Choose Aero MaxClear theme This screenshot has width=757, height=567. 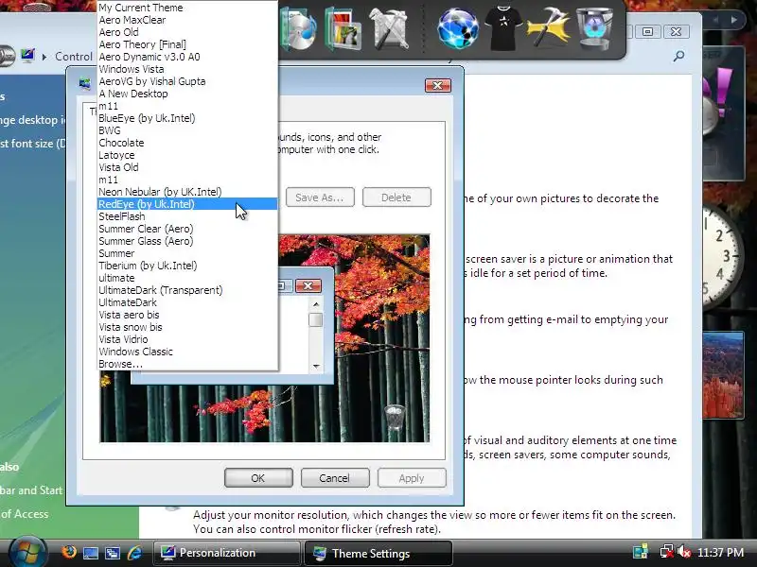187,20
